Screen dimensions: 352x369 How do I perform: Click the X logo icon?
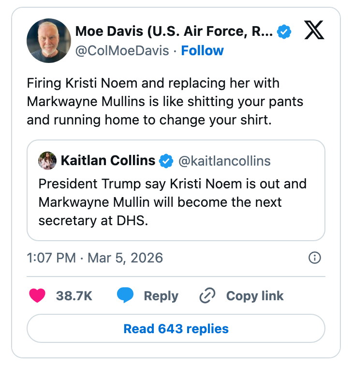click(314, 32)
